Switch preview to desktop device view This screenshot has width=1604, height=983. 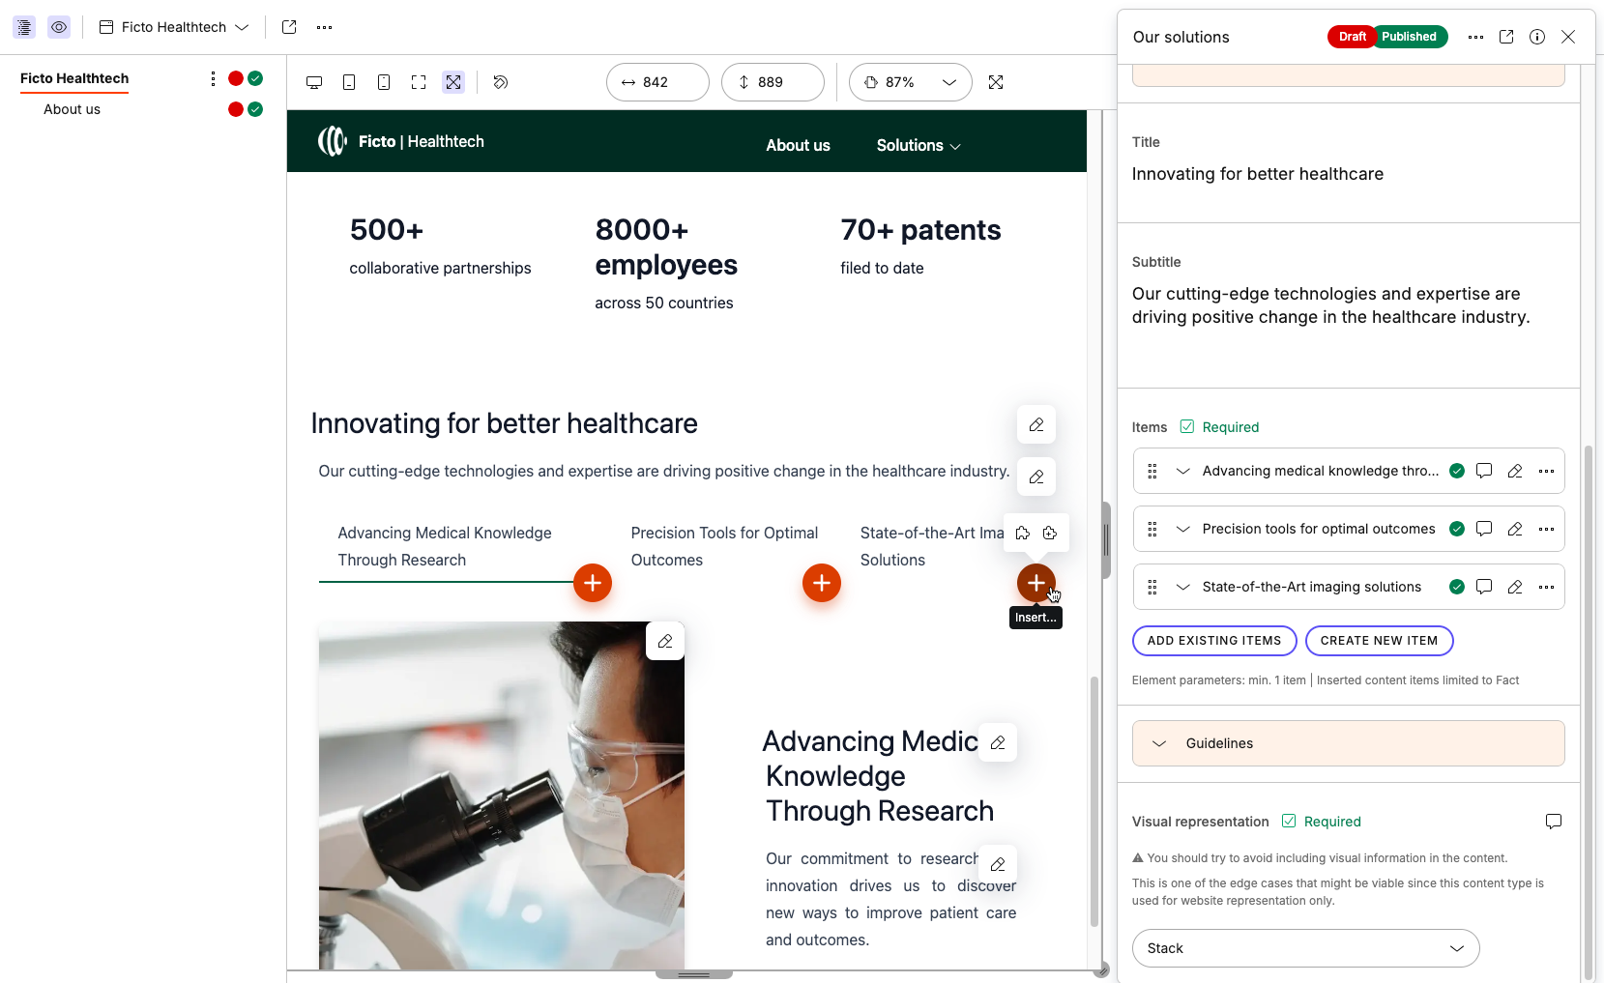[313, 82]
